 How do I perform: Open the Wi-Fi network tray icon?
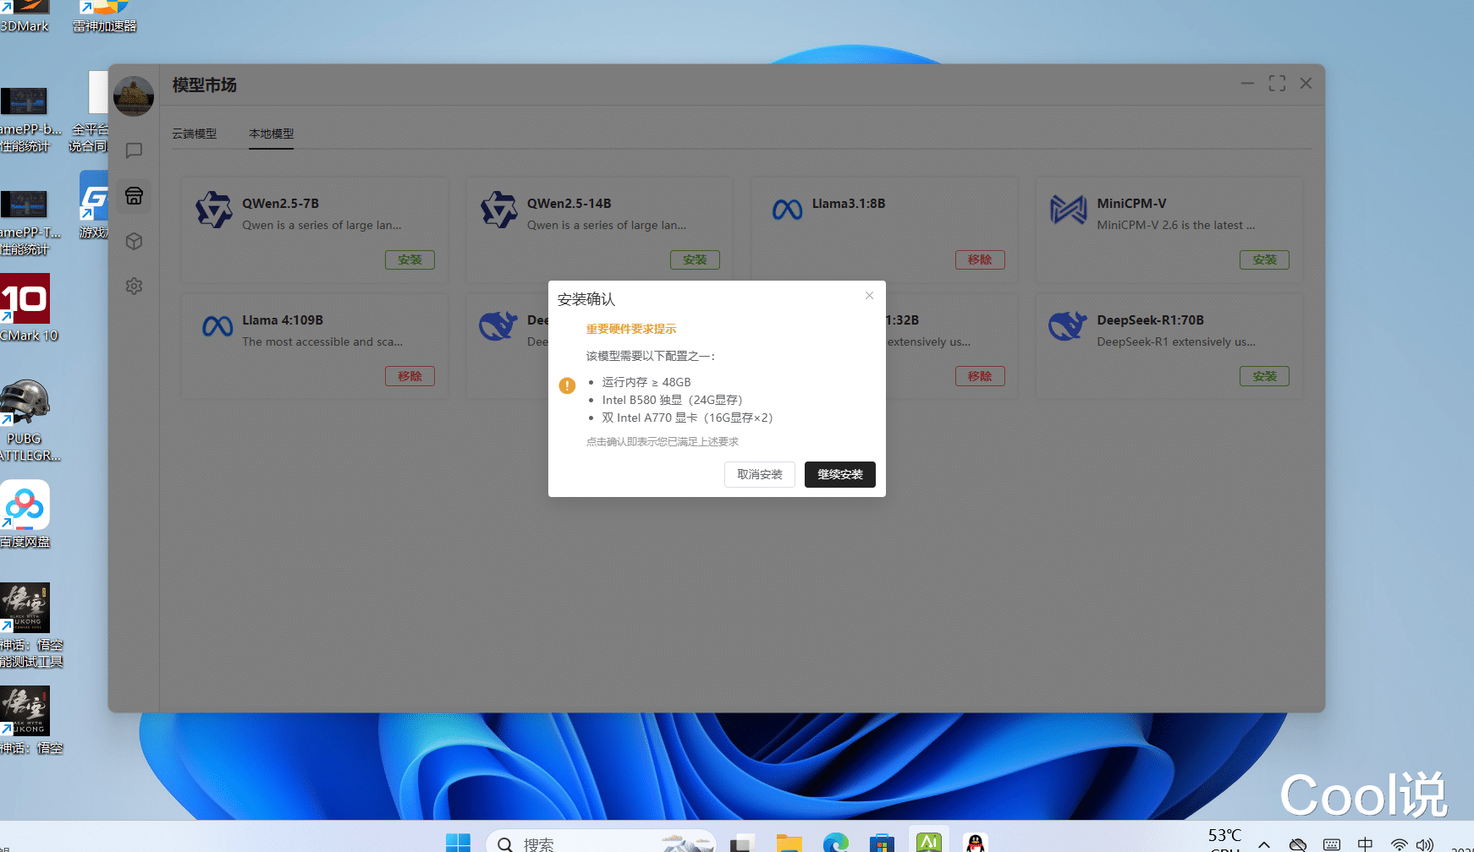(x=1400, y=844)
